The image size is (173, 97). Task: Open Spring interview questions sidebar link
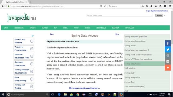click(x=136, y=37)
